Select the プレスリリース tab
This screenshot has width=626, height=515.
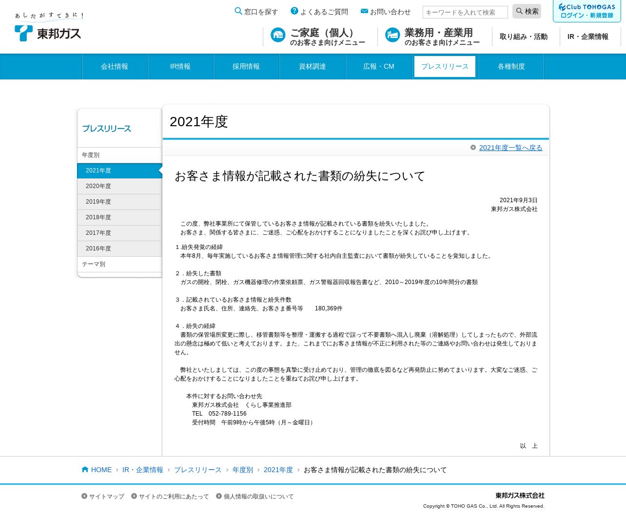pos(445,66)
